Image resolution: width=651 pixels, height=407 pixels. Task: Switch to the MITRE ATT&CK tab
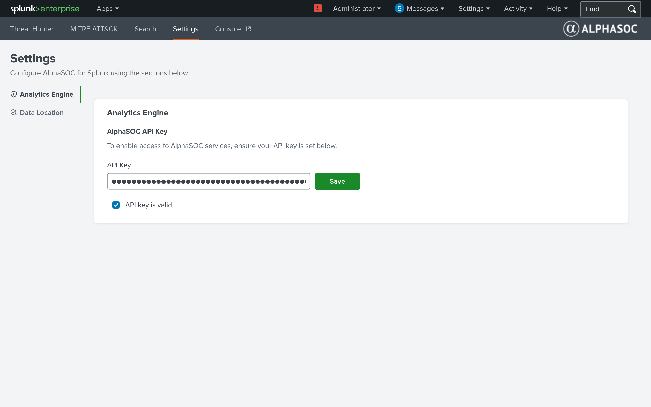pyautogui.click(x=94, y=29)
